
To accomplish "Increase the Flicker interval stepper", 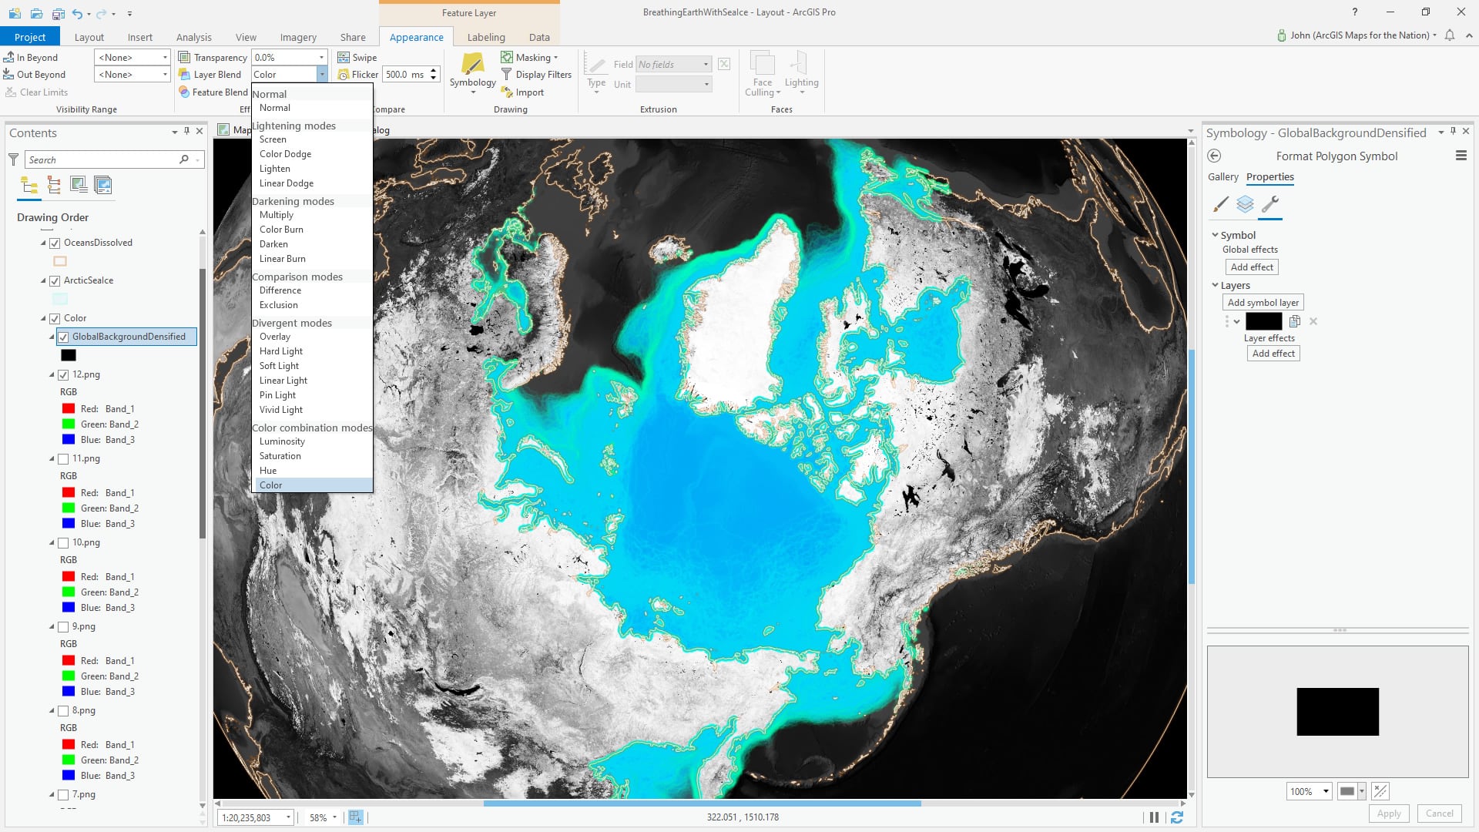I will pos(434,71).
